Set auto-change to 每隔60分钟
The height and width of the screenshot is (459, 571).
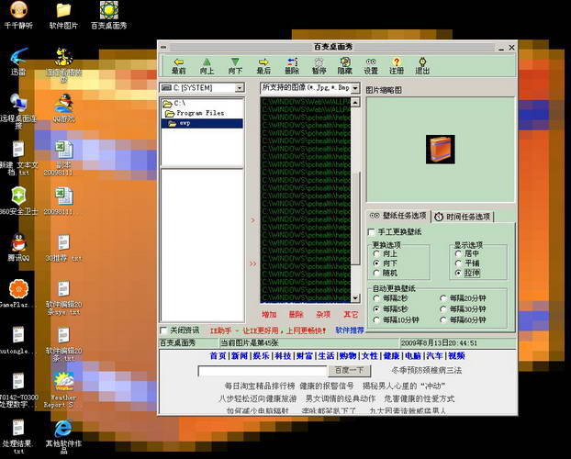click(443, 319)
